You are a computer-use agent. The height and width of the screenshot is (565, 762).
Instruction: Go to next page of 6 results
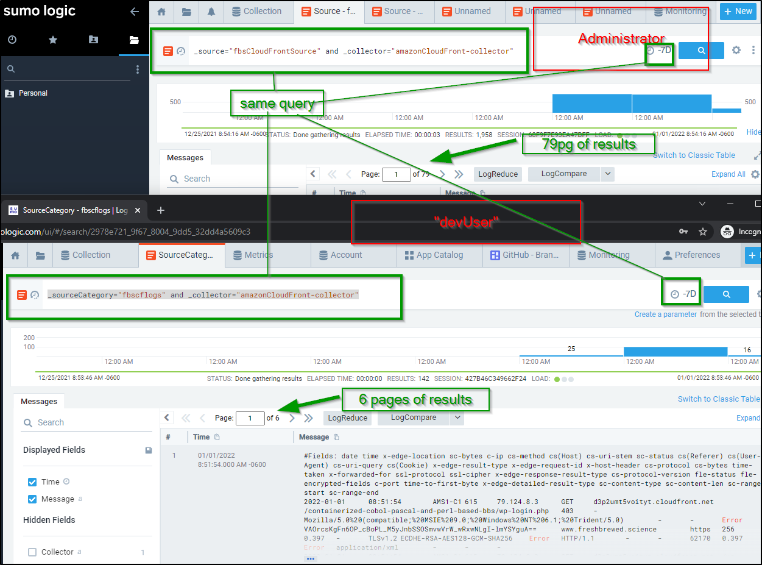coord(292,418)
